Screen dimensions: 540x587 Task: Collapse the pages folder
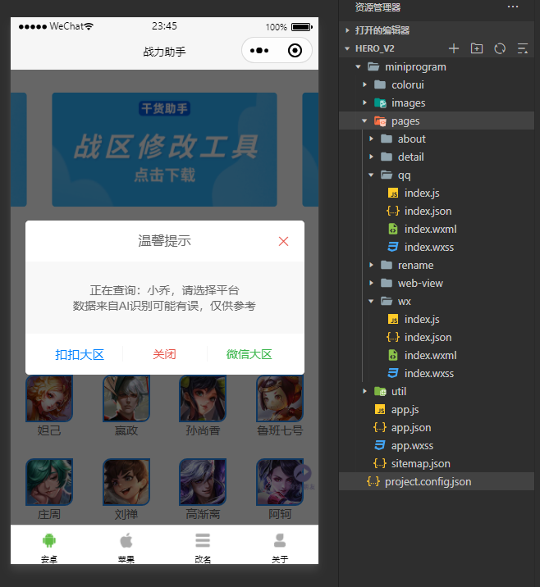[437, 121]
